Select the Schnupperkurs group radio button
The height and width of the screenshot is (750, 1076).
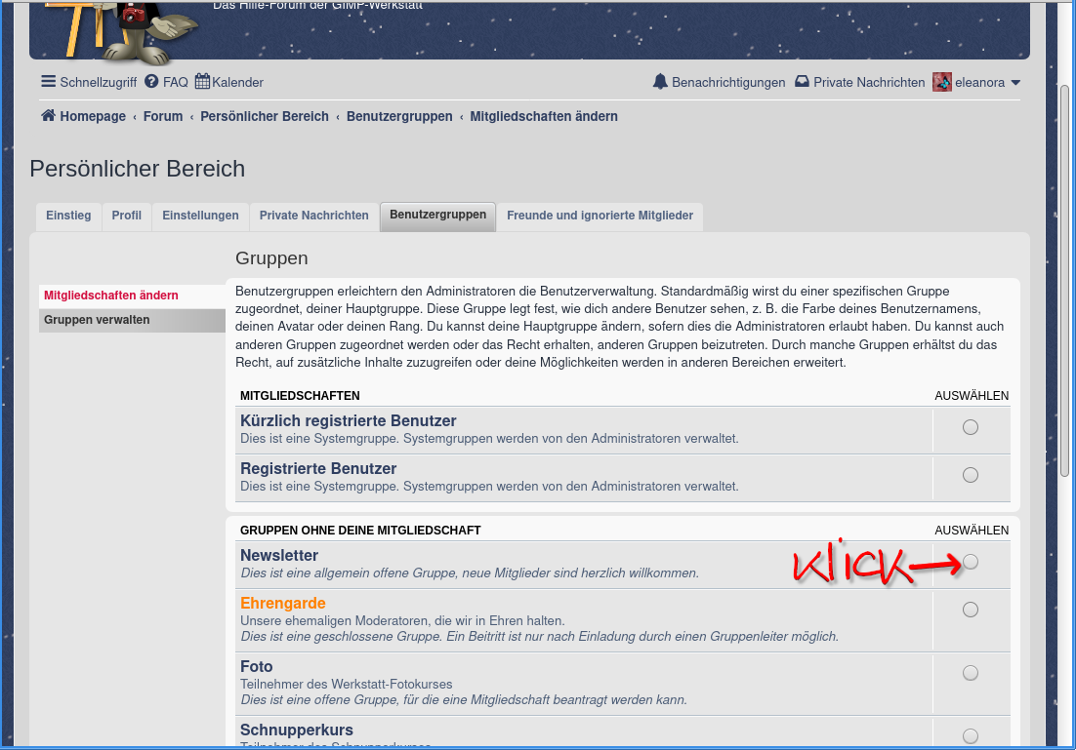click(x=971, y=736)
